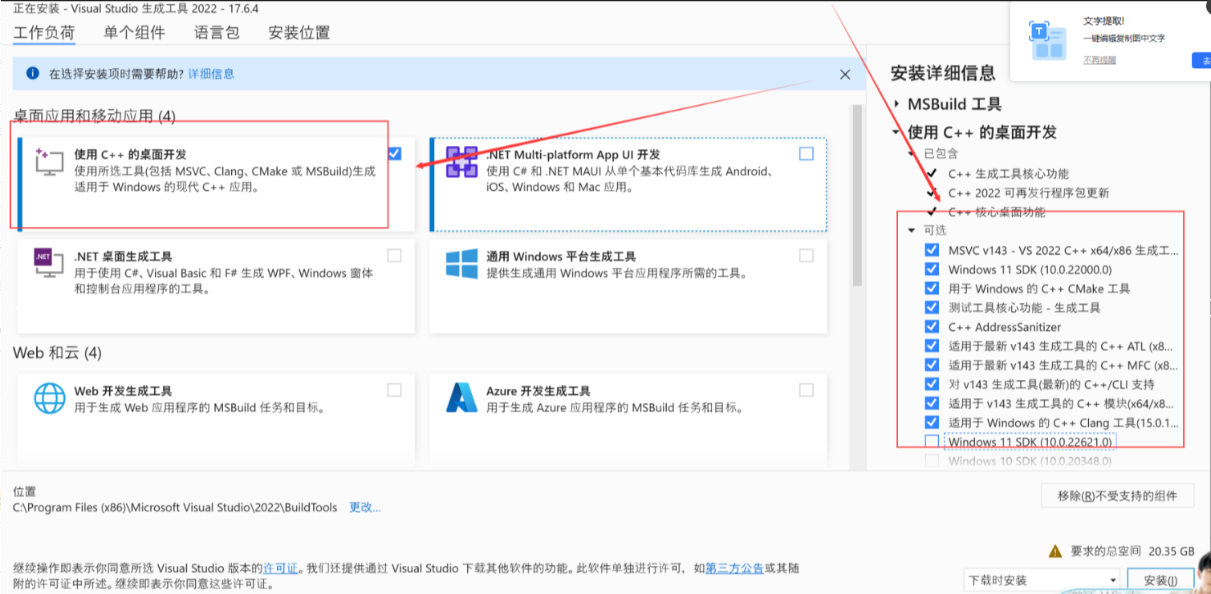
Task: Expand the MSBuild 工具 node
Action: coord(896,104)
